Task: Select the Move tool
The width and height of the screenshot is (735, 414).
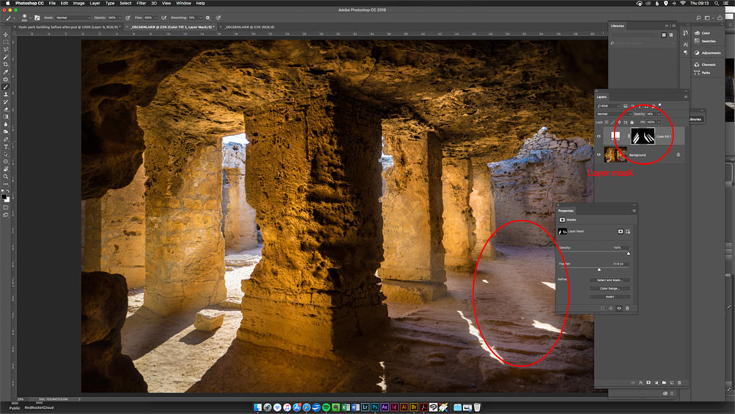Action: pyautogui.click(x=6, y=35)
